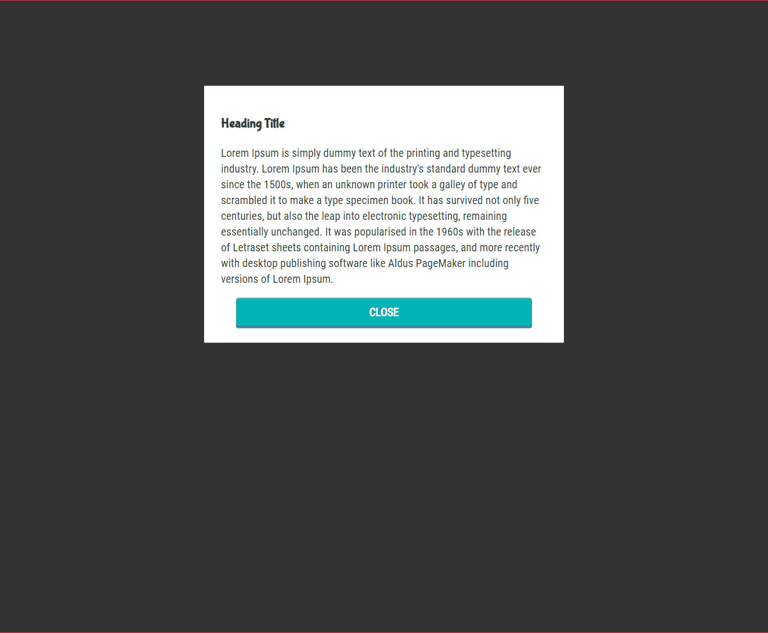Click the red progress line at the page top
The width and height of the screenshot is (768, 633).
[x=384, y=1]
